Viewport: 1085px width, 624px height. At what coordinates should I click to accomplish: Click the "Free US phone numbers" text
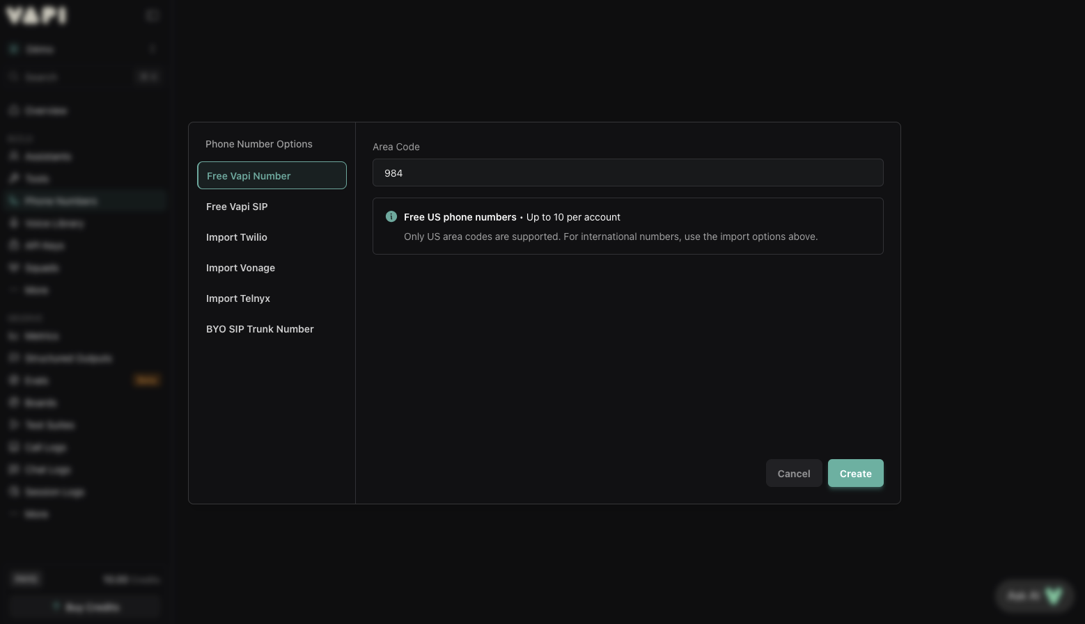coord(460,217)
